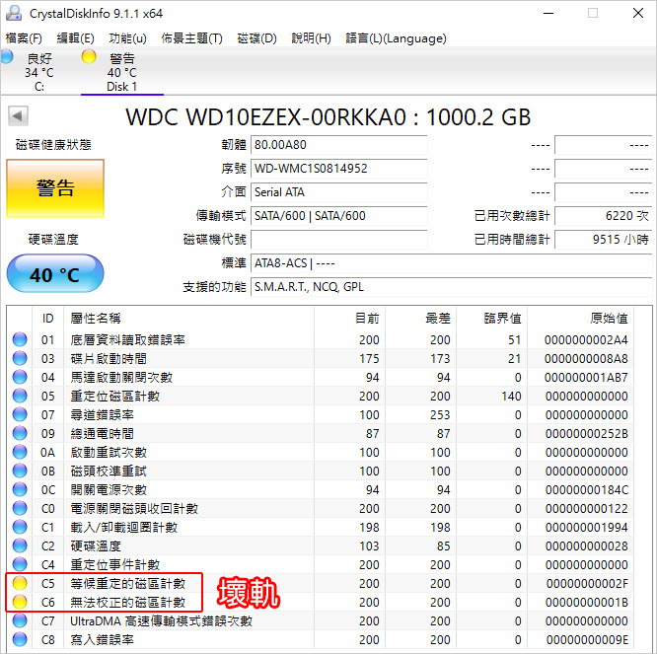657x654 pixels.
Task: Select the 底層資料讀取錯誤率 attribute name
Action: tap(127, 339)
